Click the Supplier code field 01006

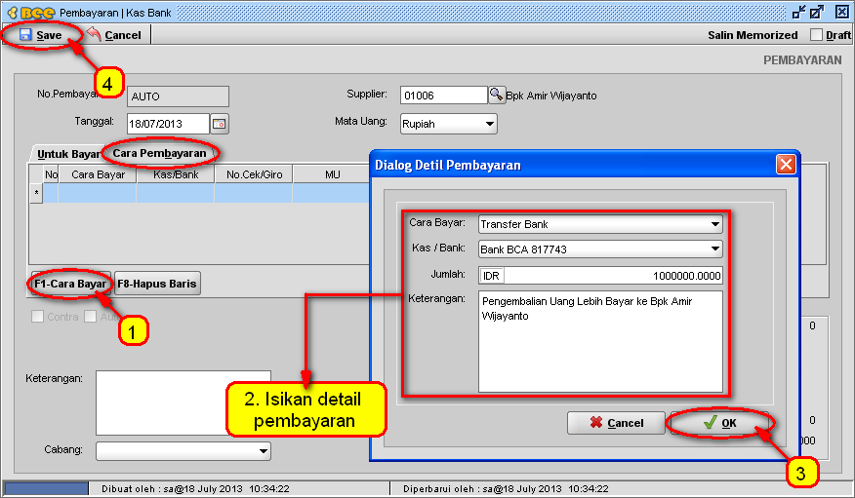tap(443, 96)
